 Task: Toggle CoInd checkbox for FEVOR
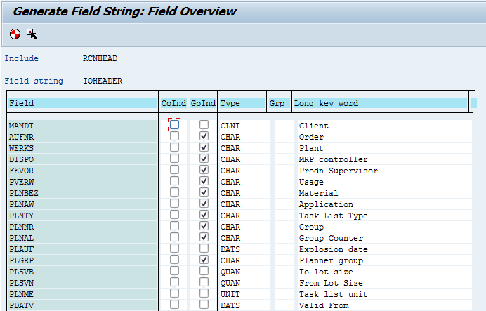174,170
